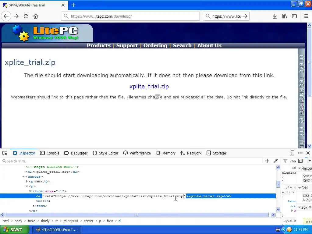Click the search box showing https://www.lite
This screenshot has width=312, height=234.
click(226, 16)
